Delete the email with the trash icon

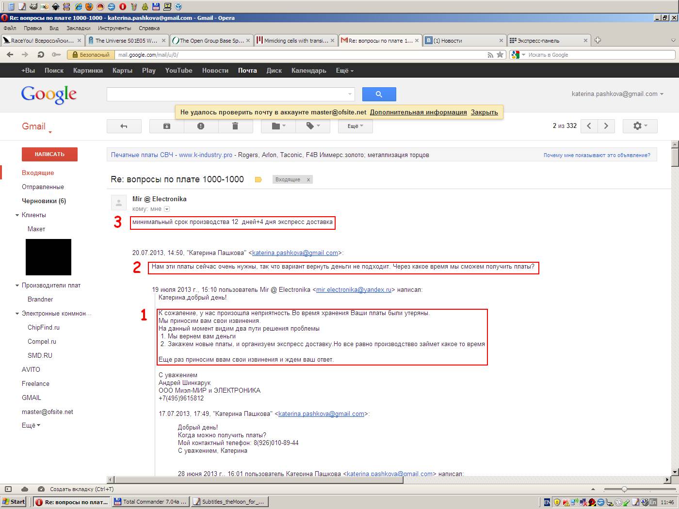point(235,126)
